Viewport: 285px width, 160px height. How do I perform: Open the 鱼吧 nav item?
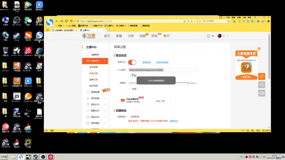[x=166, y=36]
